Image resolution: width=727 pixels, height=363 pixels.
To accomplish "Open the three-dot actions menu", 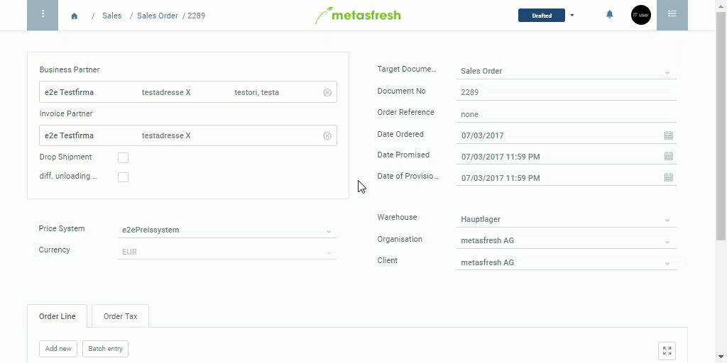I will pyautogui.click(x=43, y=16).
